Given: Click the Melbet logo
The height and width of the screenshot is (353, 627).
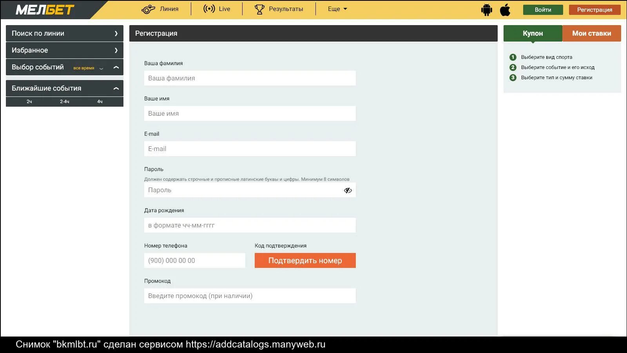Looking at the screenshot, I should coord(45,9).
